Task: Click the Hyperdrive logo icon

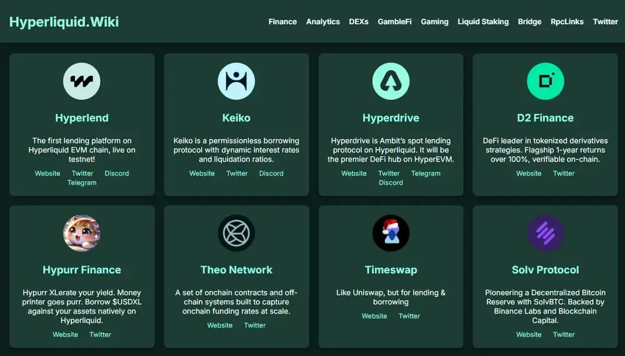Action: pyautogui.click(x=391, y=81)
